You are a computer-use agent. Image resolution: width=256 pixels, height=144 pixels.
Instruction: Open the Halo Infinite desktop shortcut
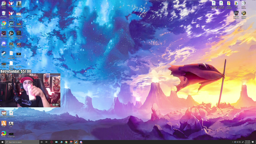(19, 4)
